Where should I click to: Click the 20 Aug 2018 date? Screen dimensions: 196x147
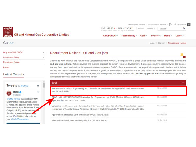click(162, 106)
